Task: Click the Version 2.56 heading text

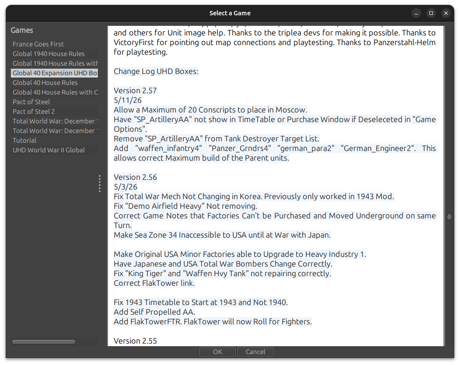Action: pyautogui.click(x=135, y=177)
